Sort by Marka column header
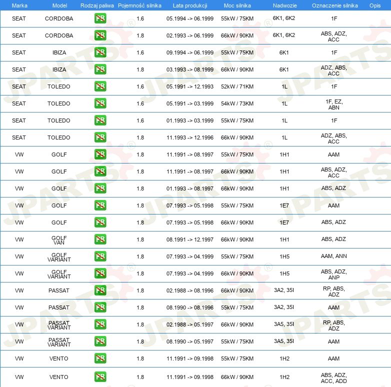The height and width of the screenshot is (387, 391). 19,5
